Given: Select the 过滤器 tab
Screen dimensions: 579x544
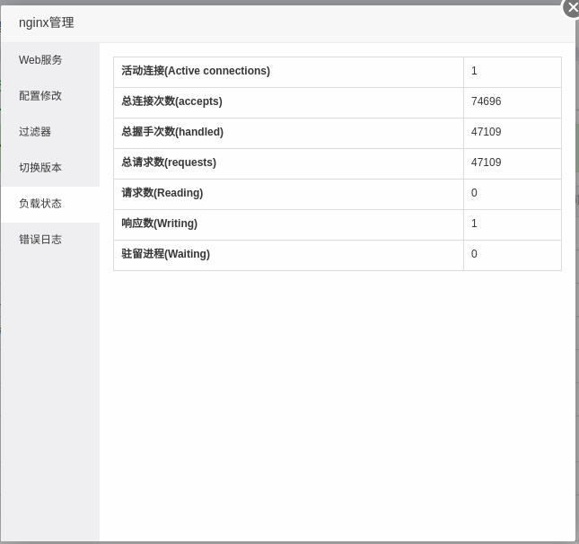Looking at the screenshot, I should pyautogui.click(x=50, y=132).
